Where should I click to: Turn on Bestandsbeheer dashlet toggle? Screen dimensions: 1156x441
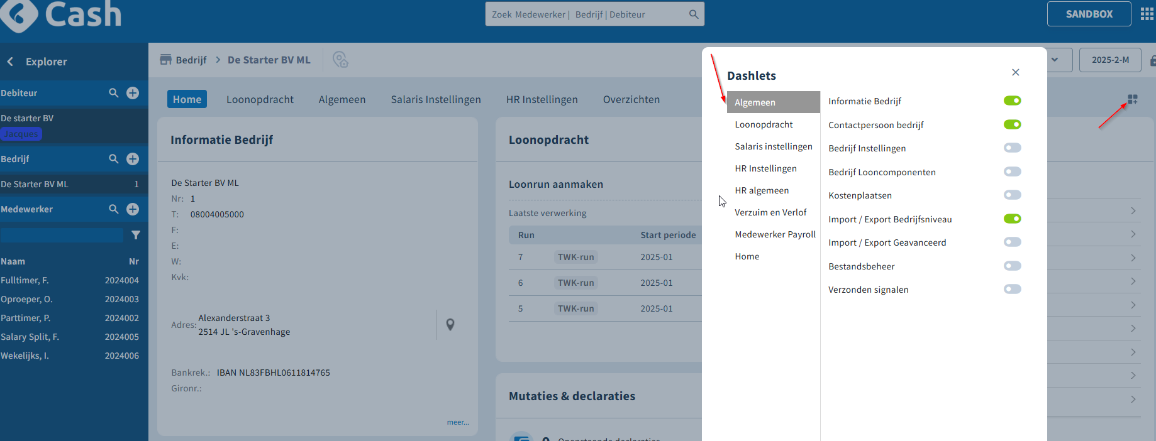coord(1012,266)
